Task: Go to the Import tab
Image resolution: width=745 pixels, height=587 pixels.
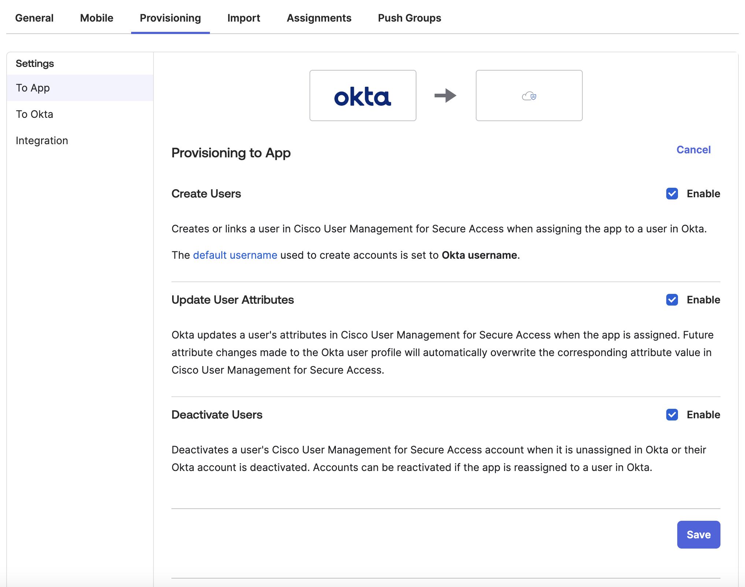Action: tap(244, 18)
